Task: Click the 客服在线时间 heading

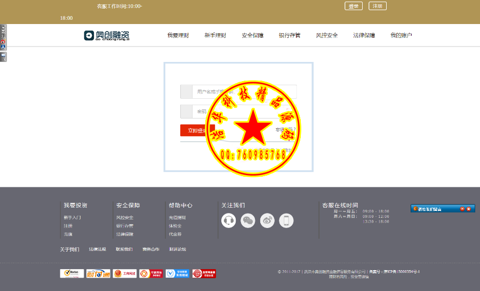Action: 340,205
